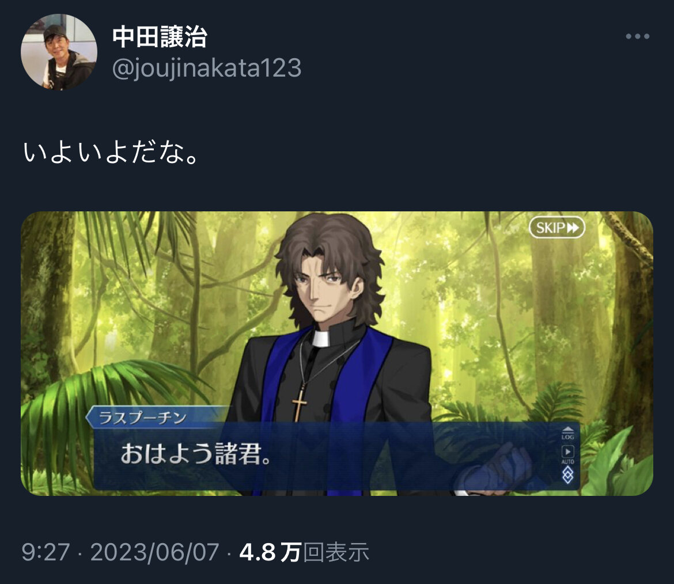The image size is (674, 584).
Task: Click the 2023/06/07 post date
Action: [x=155, y=552]
